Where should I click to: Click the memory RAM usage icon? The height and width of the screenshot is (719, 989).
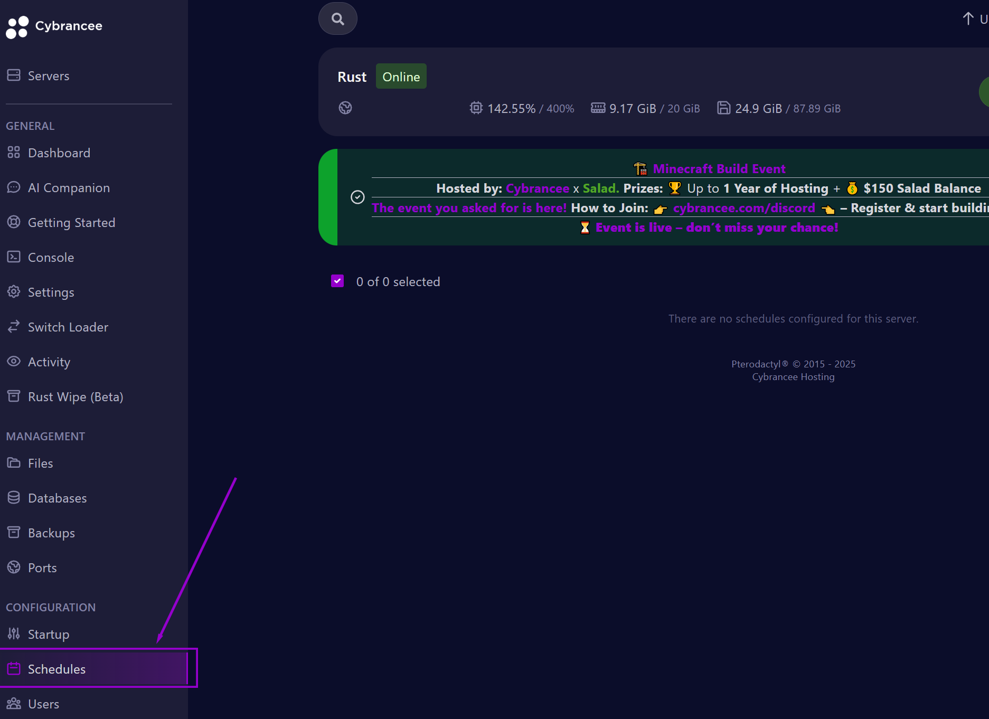click(598, 108)
